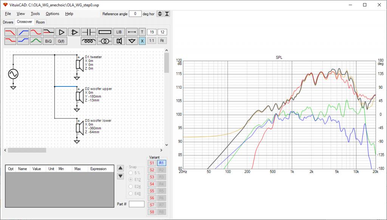
Task: Select the D1 tweeter driver symbol
Action: [x=79, y=64]
